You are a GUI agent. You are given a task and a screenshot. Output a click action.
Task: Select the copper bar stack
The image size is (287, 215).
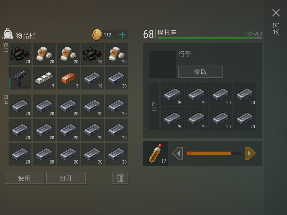point(68,78)
